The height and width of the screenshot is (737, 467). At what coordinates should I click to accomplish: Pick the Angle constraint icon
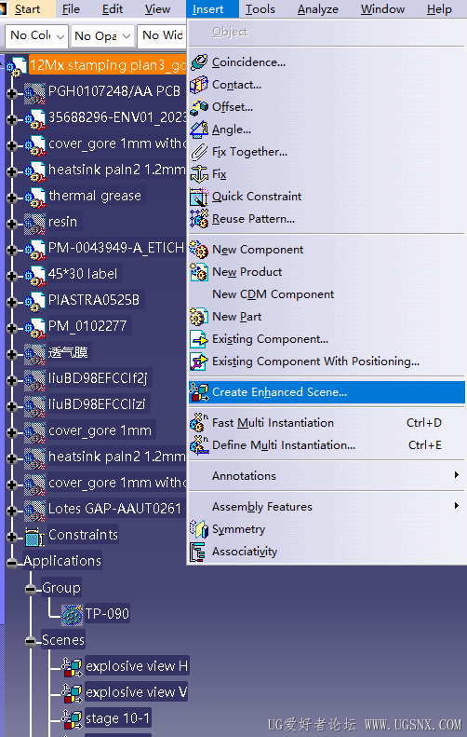[199, 130]
